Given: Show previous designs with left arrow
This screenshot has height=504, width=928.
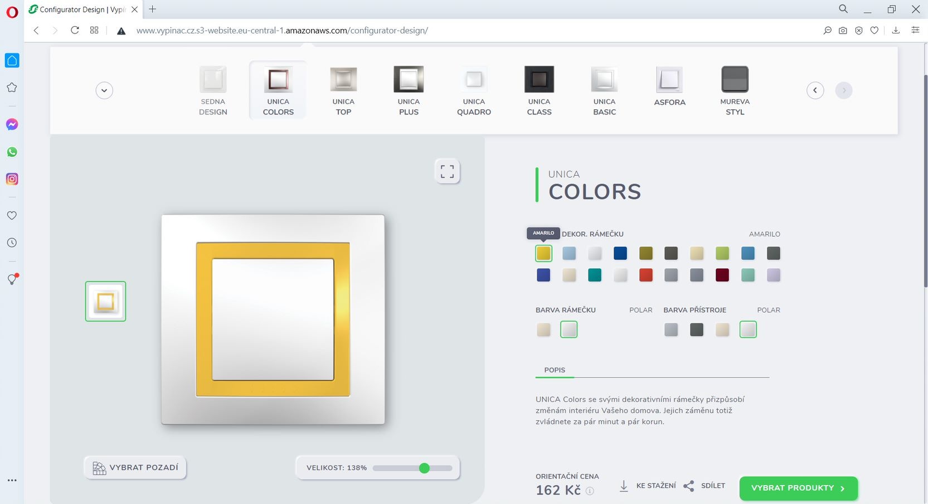Looking at the screenshot, I should point(815,90).
